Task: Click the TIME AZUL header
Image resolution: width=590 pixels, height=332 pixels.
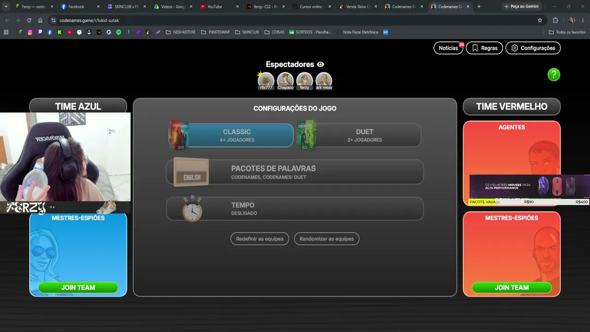Action: (x=78, y=107)
